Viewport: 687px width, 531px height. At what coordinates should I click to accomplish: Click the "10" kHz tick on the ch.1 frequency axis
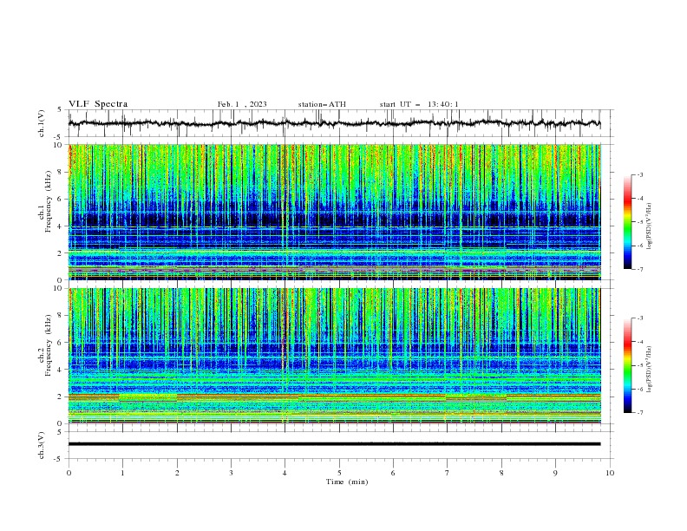click(60, 145)
